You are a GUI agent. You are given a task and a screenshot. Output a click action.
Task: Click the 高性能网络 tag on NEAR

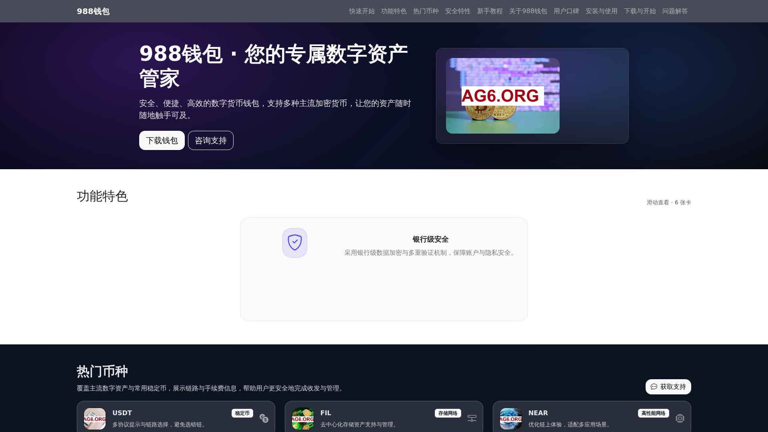[654, 413]
